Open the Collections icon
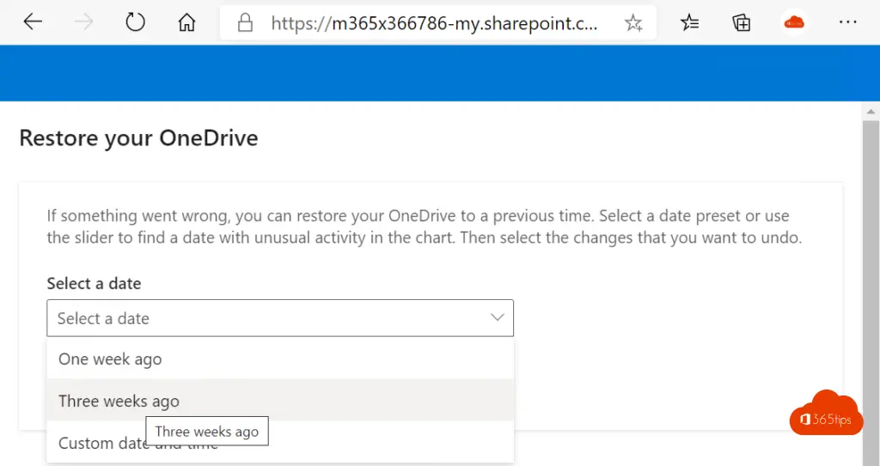Screen dimensions: 880x466 pyautogui.click(x=741, y=22)
